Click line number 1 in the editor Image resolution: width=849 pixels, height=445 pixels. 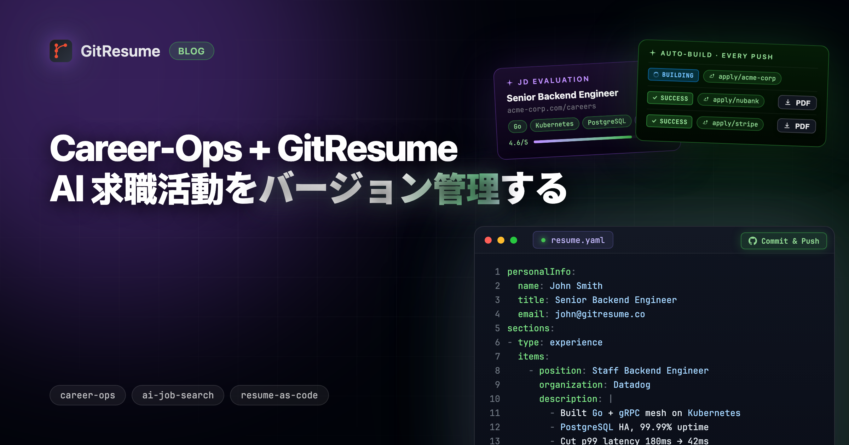pos(497,272)
